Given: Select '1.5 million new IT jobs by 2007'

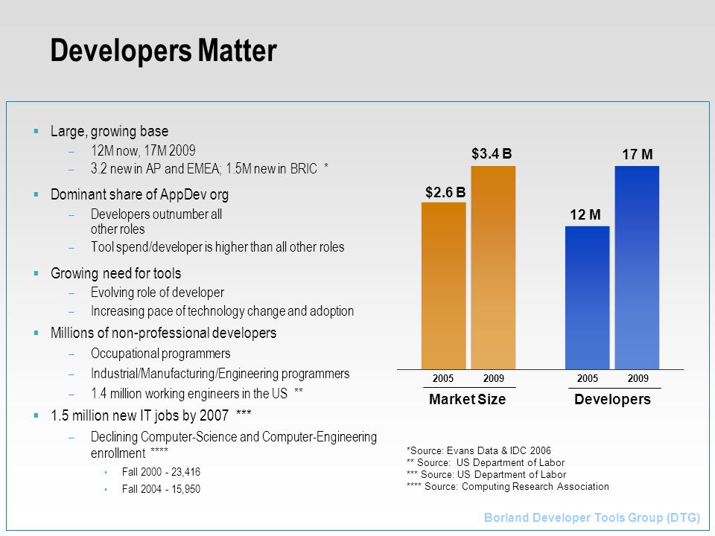Looking at the screenshot, I should coord(150,415).
